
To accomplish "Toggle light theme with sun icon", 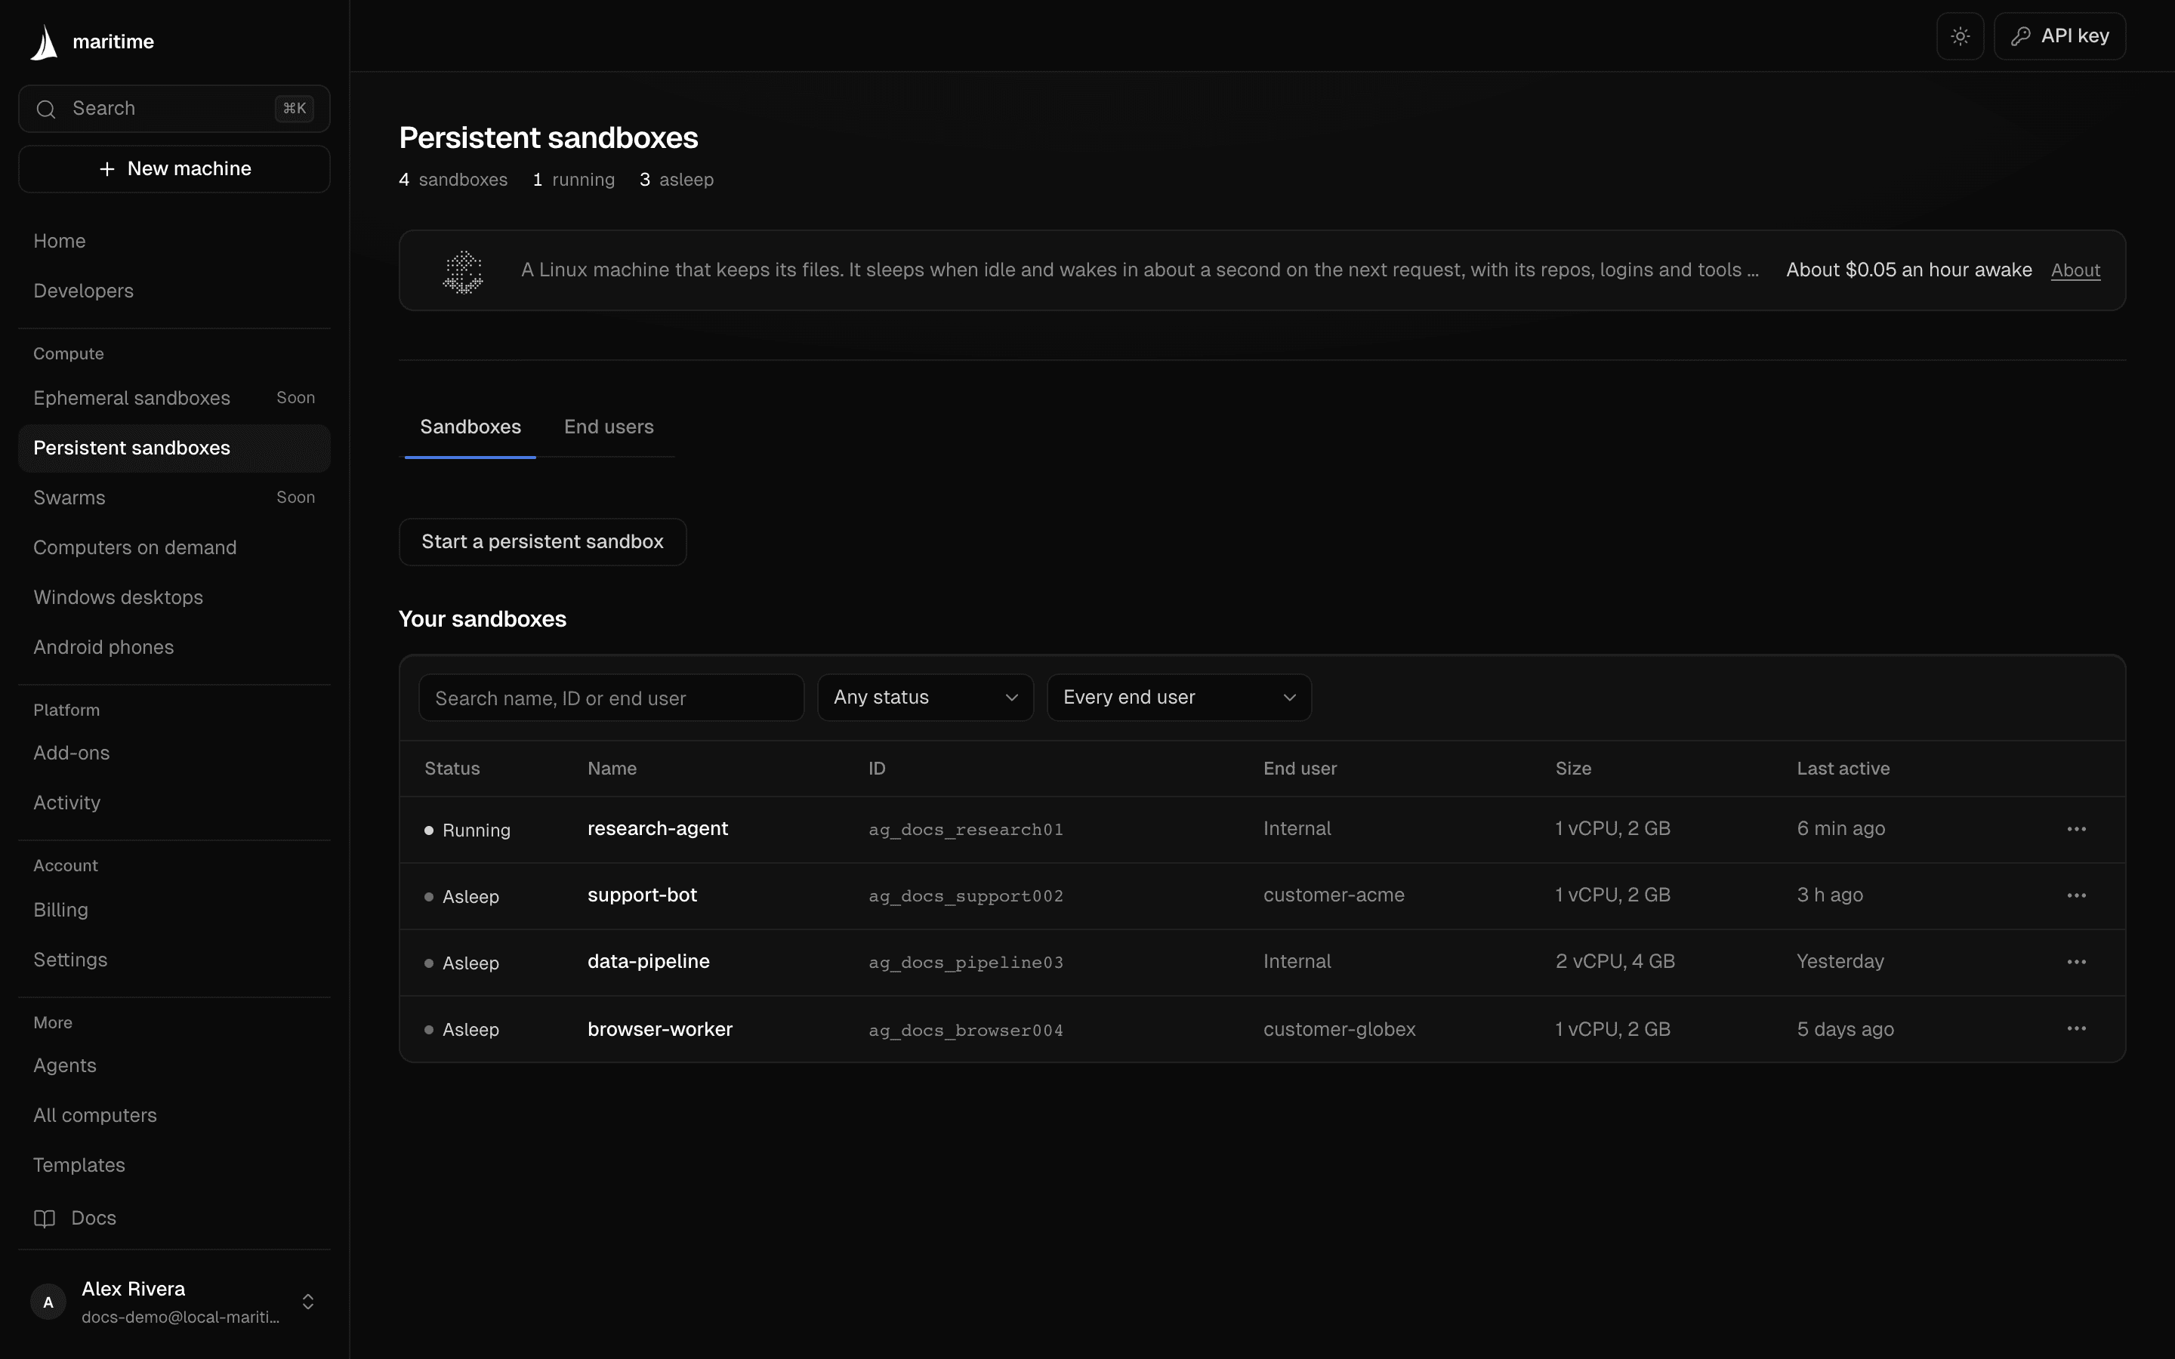I will click(x=1961, y=36).
